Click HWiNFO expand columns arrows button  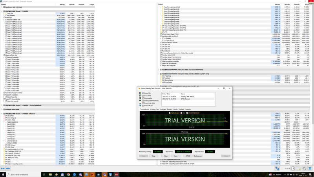pyautogui.click(x=3, y=168)
